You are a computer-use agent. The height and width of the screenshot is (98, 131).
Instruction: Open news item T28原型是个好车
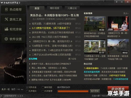[52, 46]
